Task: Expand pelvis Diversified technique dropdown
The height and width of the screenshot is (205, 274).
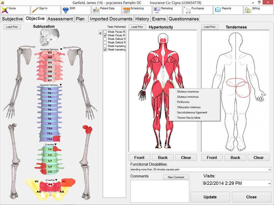Action: [56, 180]
